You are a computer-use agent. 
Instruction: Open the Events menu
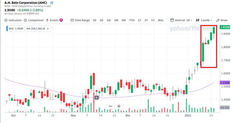click(x=52, y=20)
